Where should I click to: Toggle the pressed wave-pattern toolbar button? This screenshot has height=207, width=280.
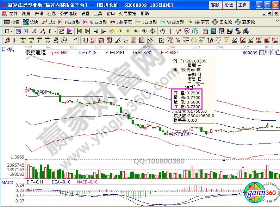(x=17, y=31)
